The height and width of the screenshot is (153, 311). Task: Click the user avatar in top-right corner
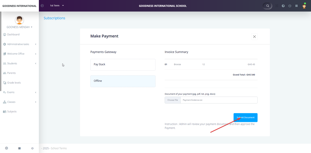point(304,6)
